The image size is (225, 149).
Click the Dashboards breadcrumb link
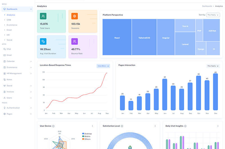point(207,6)
